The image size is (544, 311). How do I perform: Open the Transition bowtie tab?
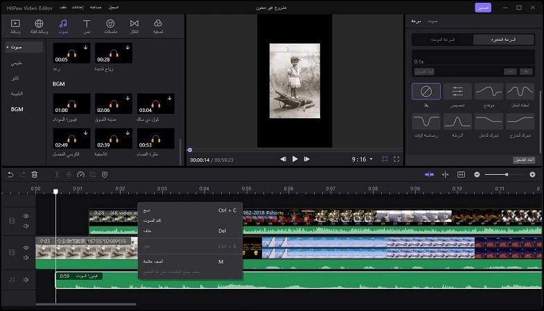(134, 26)
